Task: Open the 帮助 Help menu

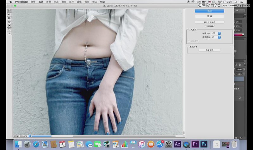Action: click(102, 2)
